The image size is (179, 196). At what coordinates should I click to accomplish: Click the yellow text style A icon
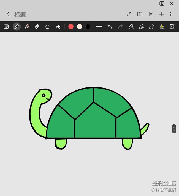tap(162, 27)
